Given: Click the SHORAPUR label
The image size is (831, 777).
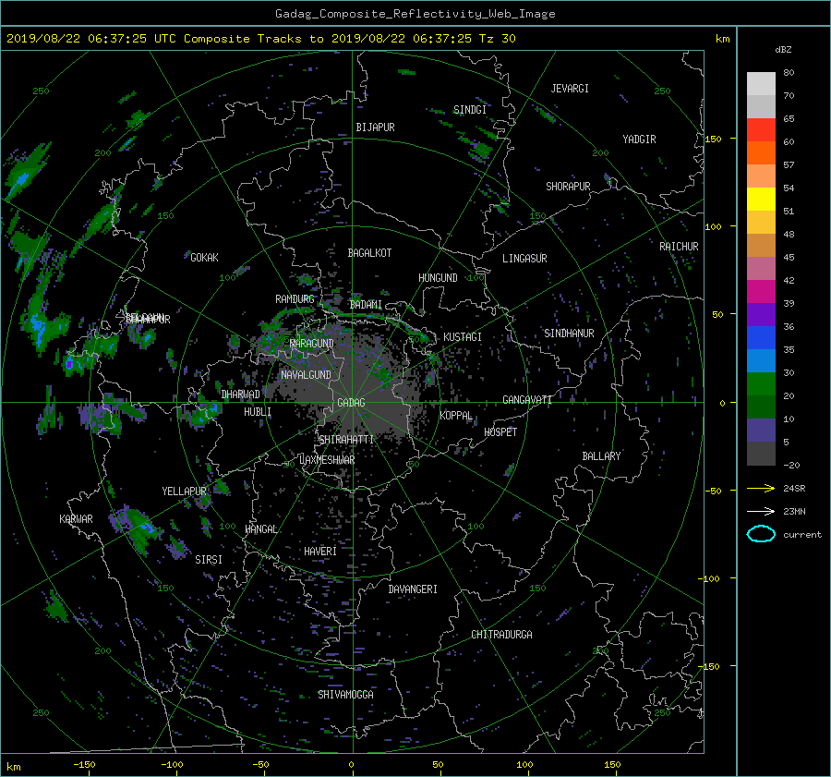Looking at the screenshot, I should pos(568,187).
